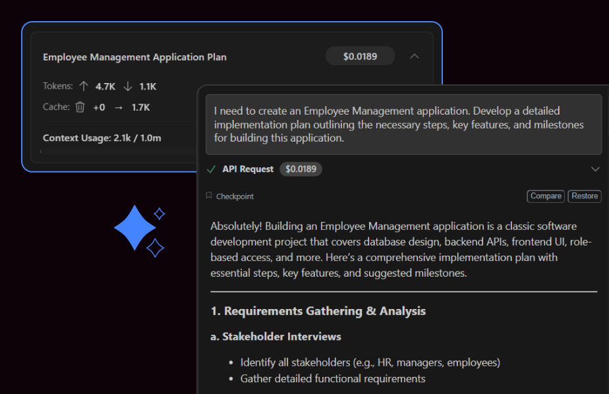
Task: Click the $0.0189 cost badge in the header
Action: point(360,56)
